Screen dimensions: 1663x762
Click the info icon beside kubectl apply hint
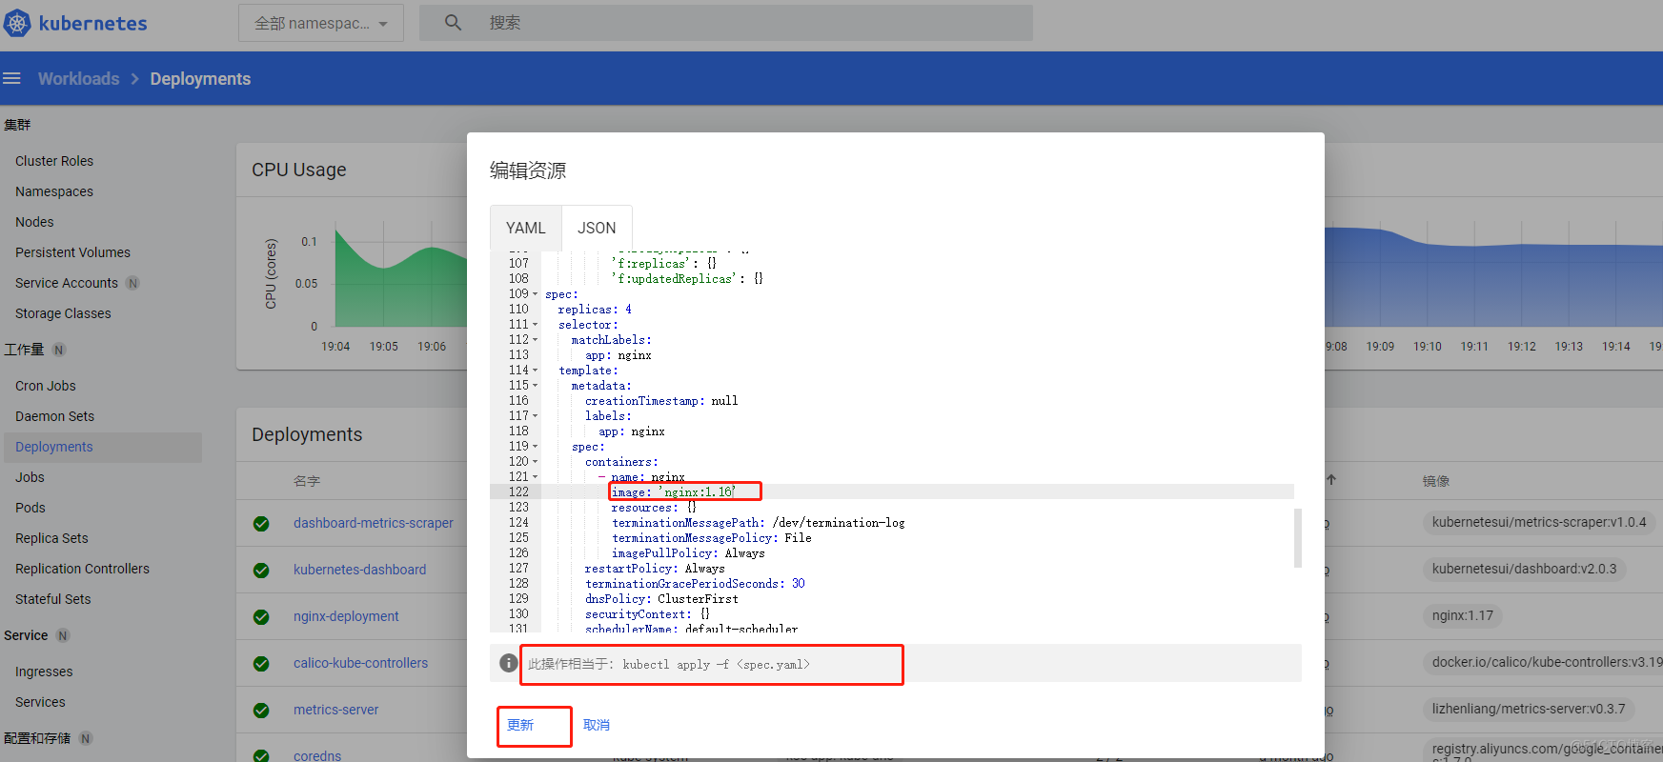pyautogui.click(x=509, y=662)
